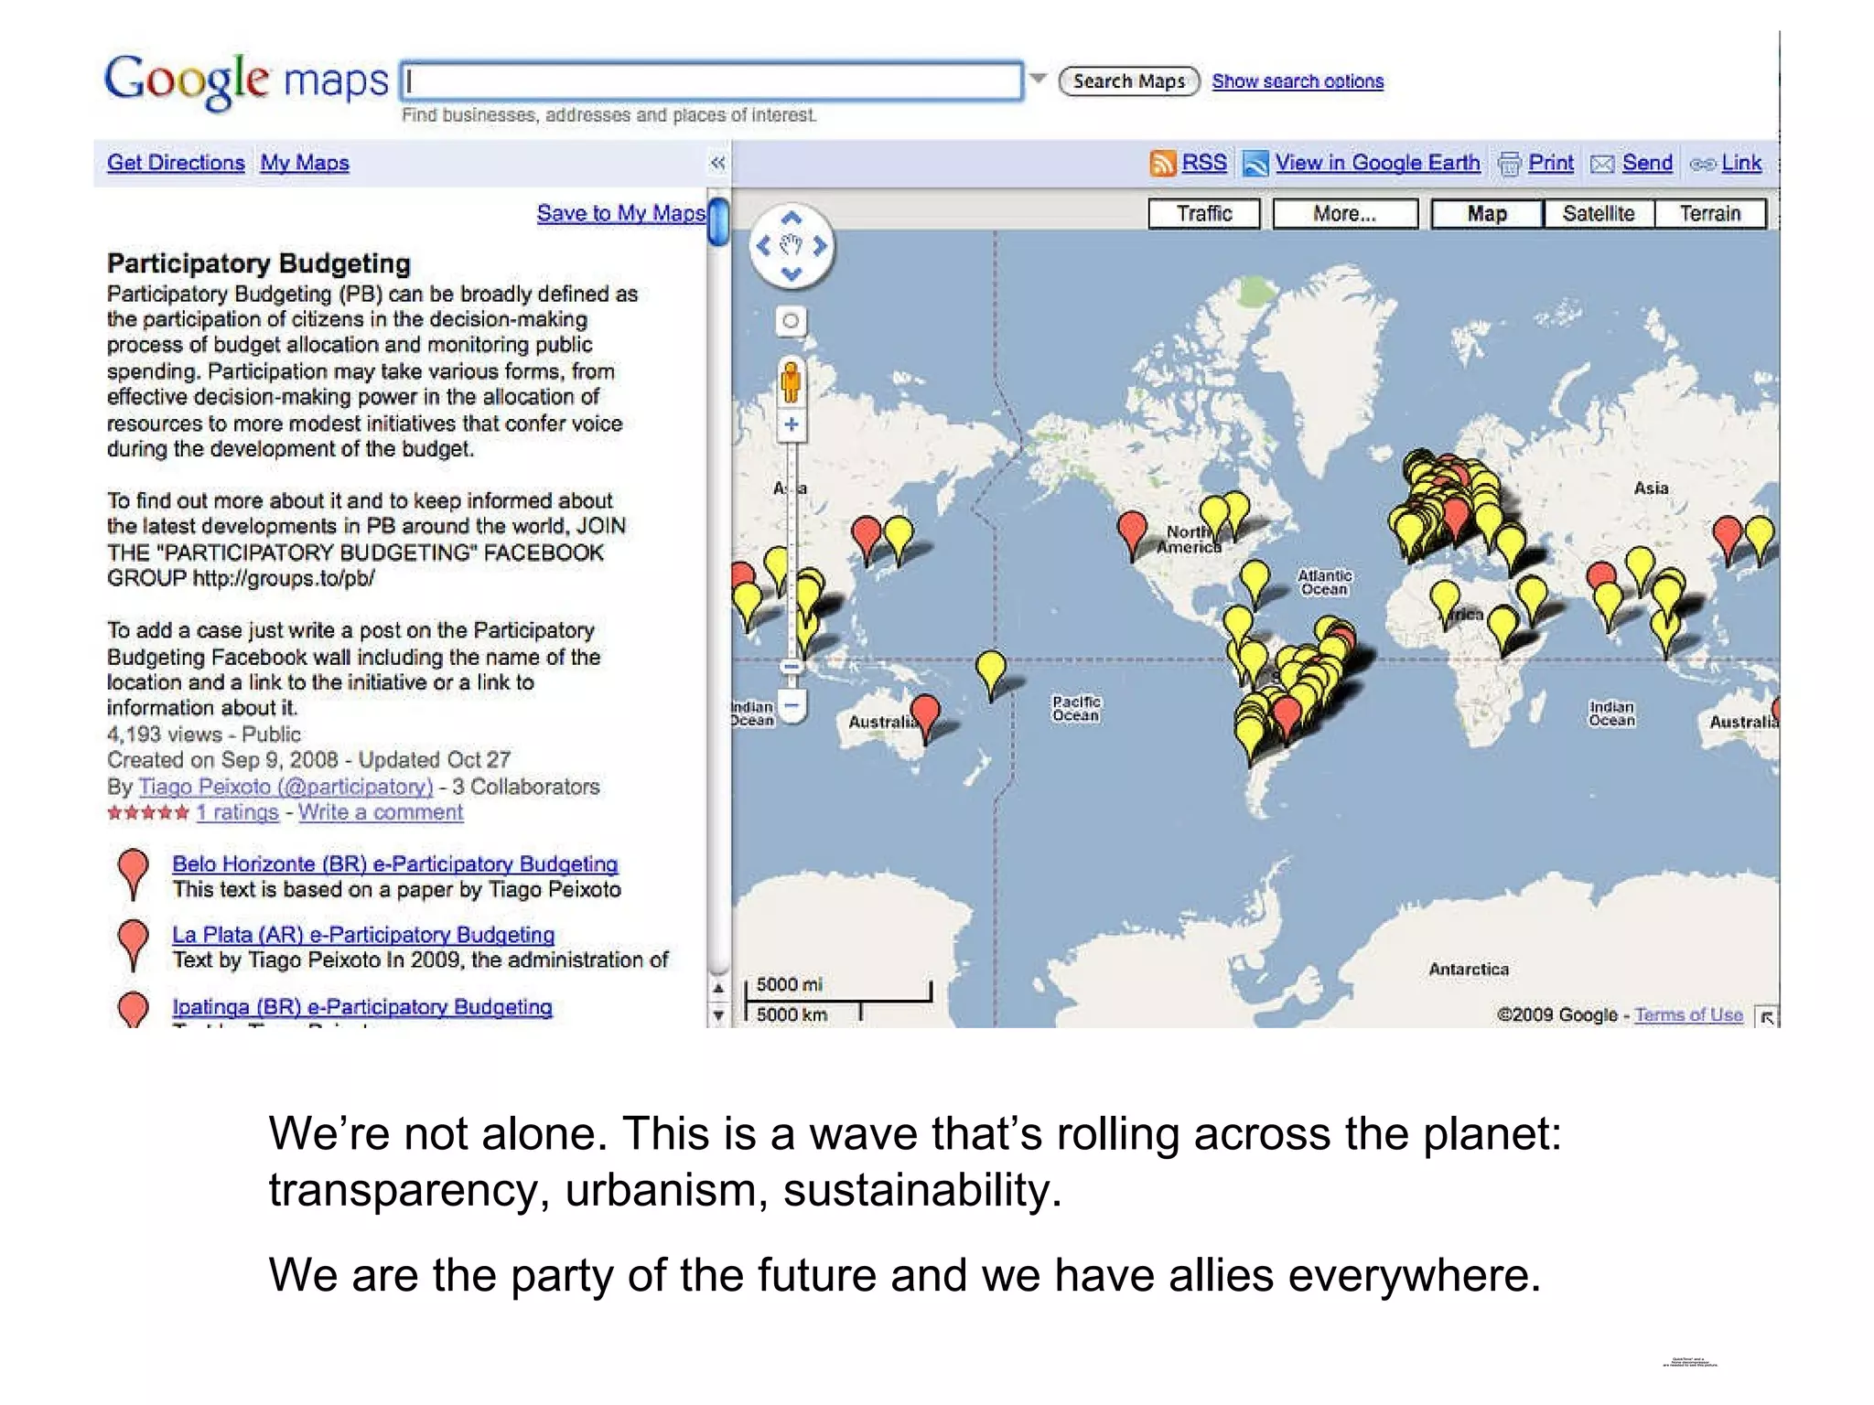The width and height of the screenshot is (1874, 1405).
Task: Click the View in Google Earth icon
Action: 1255,164
